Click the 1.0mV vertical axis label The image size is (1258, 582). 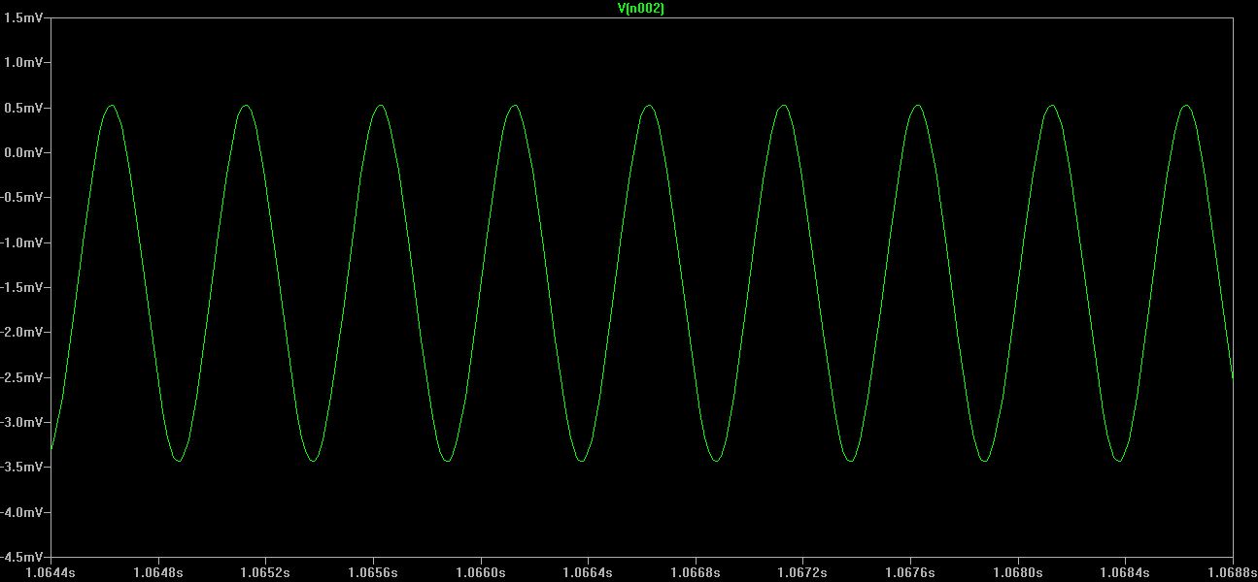(26, 62)
